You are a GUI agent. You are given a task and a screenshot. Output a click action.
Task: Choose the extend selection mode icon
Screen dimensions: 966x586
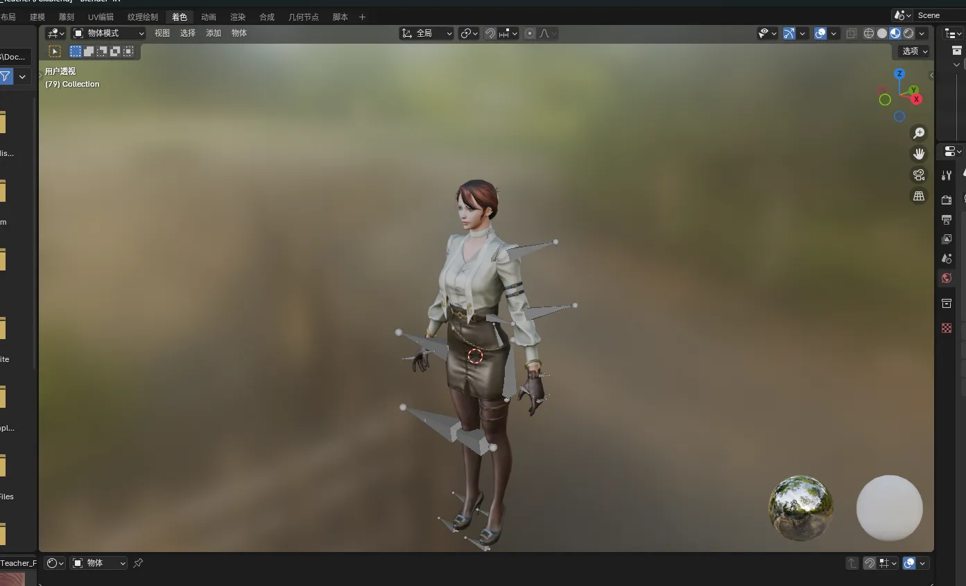point(89,51)
